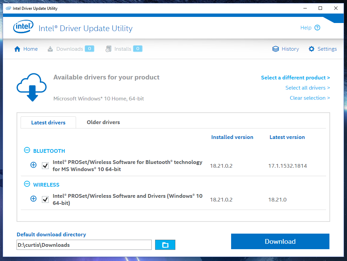The image size is (347, 261).
Task: Click the WIRELESS category label
Action: (46, 185)
